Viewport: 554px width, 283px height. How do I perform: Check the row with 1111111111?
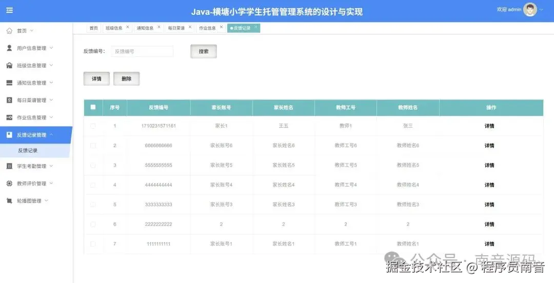point(93,244)
